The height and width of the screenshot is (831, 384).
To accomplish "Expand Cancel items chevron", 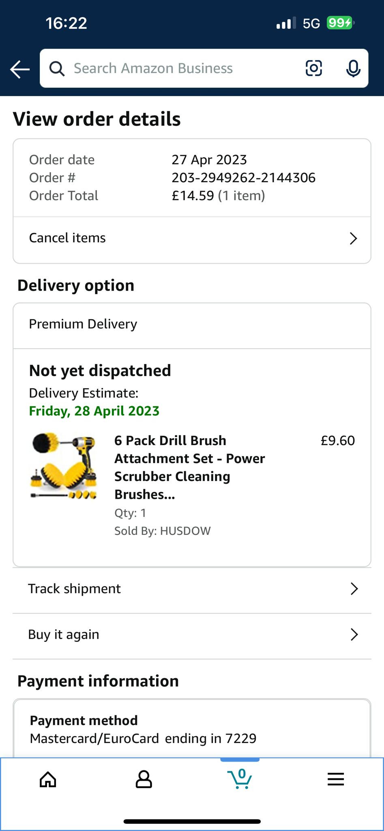I will pos(353,238).
